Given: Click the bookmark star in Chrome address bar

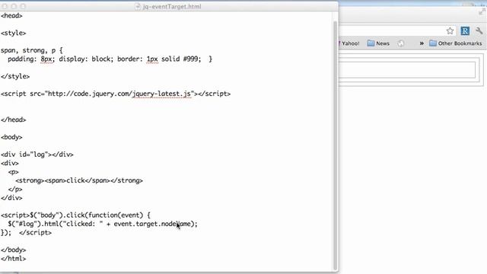Looking at the screenshot, I should click(x=450, y=30).
